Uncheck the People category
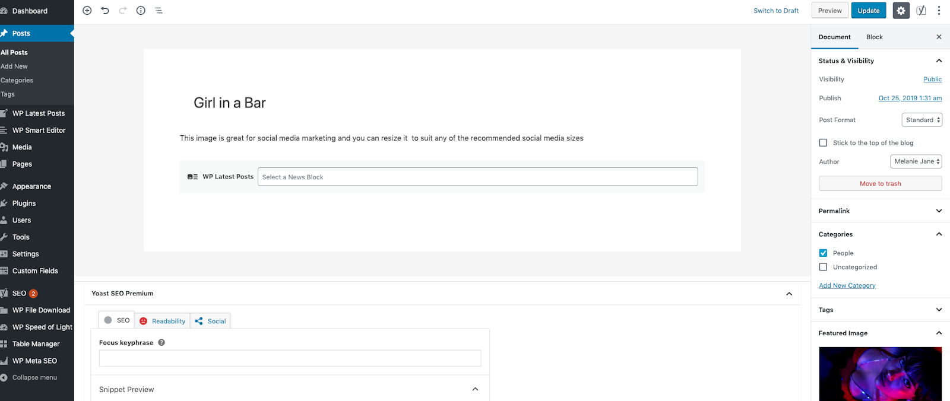The image size is (950, 401). point(823,253)
